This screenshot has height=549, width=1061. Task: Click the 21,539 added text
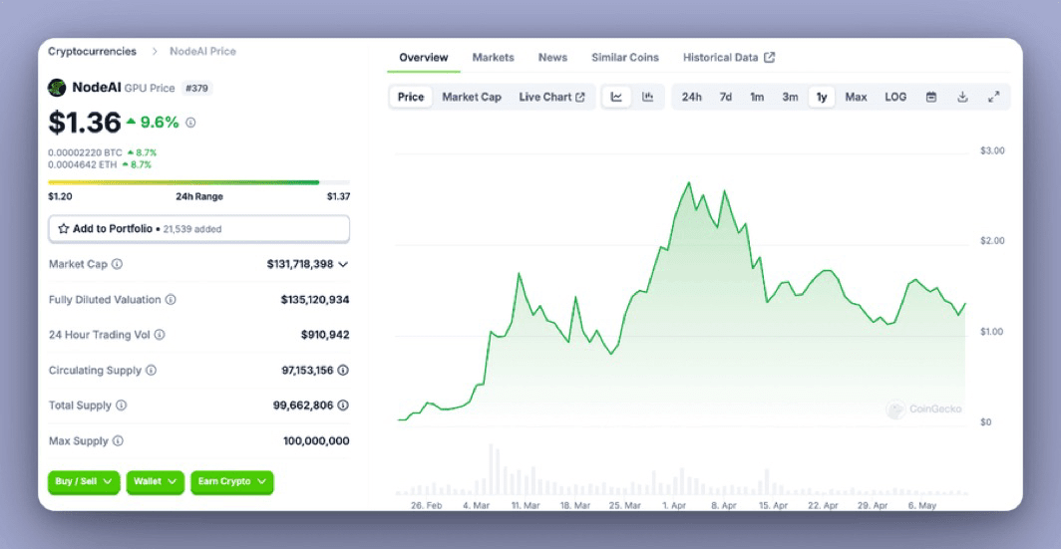click(x=192, y=229)
